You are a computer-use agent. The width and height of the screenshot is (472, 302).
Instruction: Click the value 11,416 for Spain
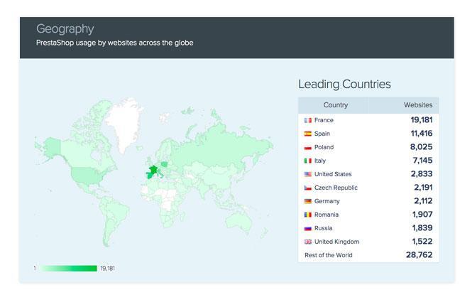click(x=422, y=134)
